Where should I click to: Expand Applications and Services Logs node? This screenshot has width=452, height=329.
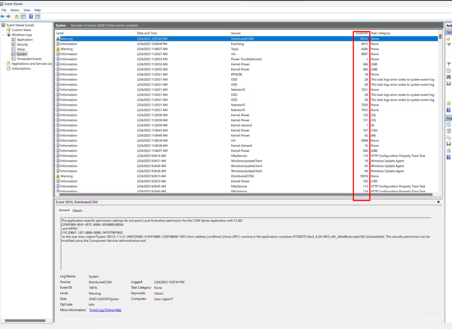4,64
